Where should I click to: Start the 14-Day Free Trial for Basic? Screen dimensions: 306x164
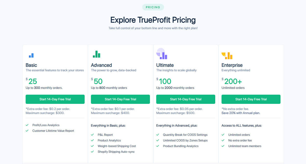tap(55, 99)
